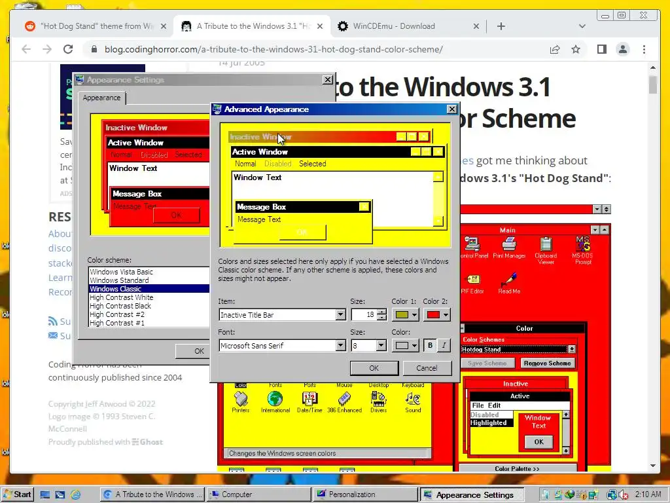The height and width of the screenshot is (503, 670).
Task: Click the Drivers icon in the image
Action: 379,402
